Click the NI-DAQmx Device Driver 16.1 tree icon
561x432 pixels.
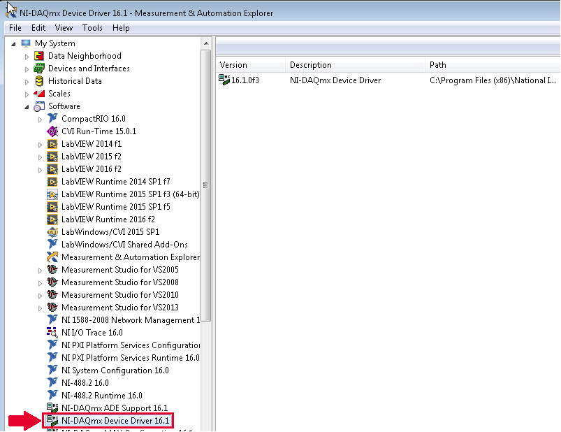pyautogui.click(x=52, y=421)
